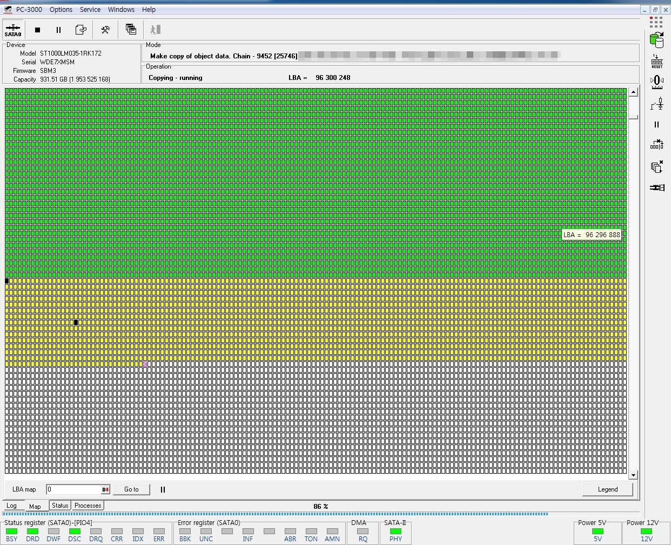Click the pause icon in the right sidebar
671x545 pixels.
pyautogui.click(x=657, y=125)
